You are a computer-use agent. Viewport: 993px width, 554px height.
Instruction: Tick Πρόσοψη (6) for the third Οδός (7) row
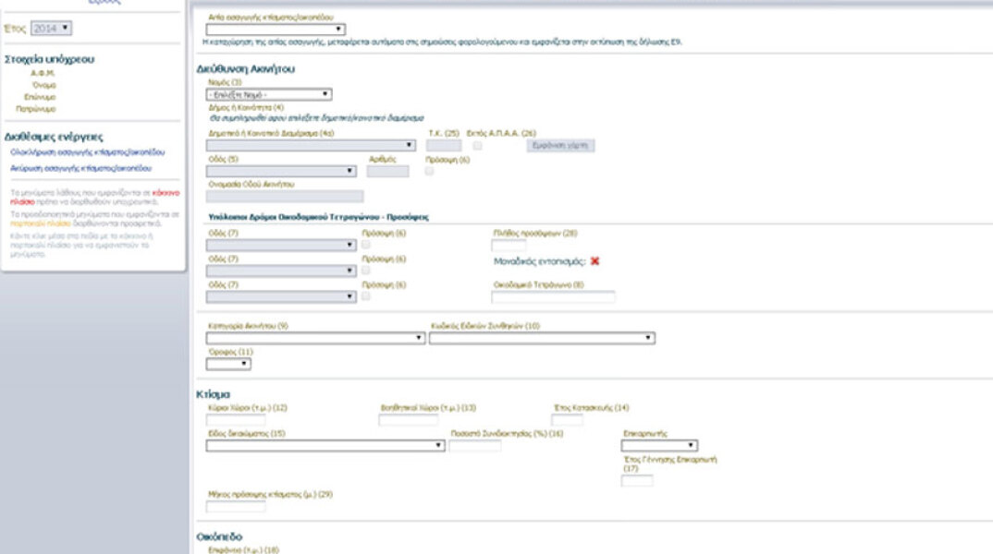tap(365, 296)
